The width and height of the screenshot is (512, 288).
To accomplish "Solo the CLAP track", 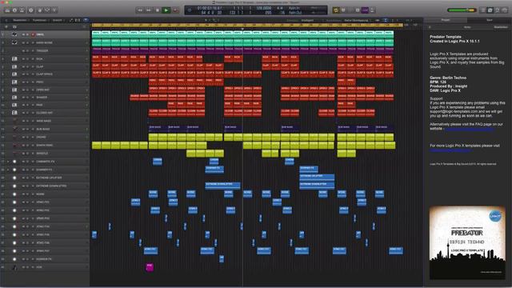I will (x=28, y=66).
